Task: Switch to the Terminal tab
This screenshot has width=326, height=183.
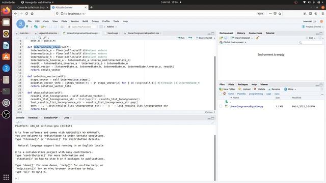Action: click(x=33, y=117)
